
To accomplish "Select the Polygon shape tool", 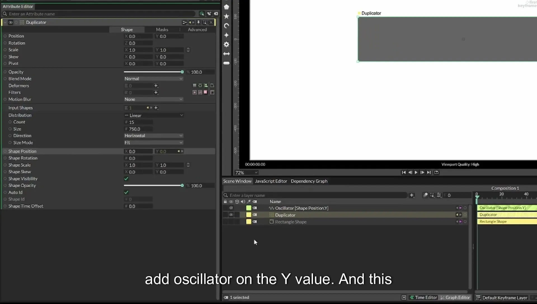I will tap(227, 7).
